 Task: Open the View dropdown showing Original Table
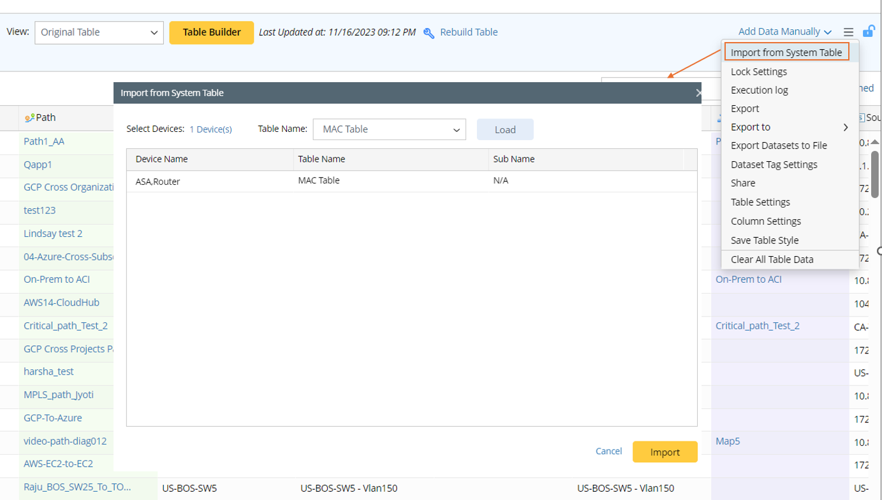tap(99, 32)
